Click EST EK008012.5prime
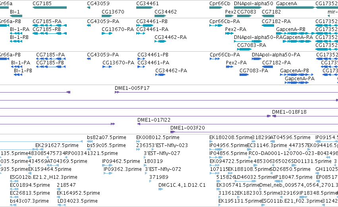The height and width of the screenshot is (207, 338). point(138,141)
